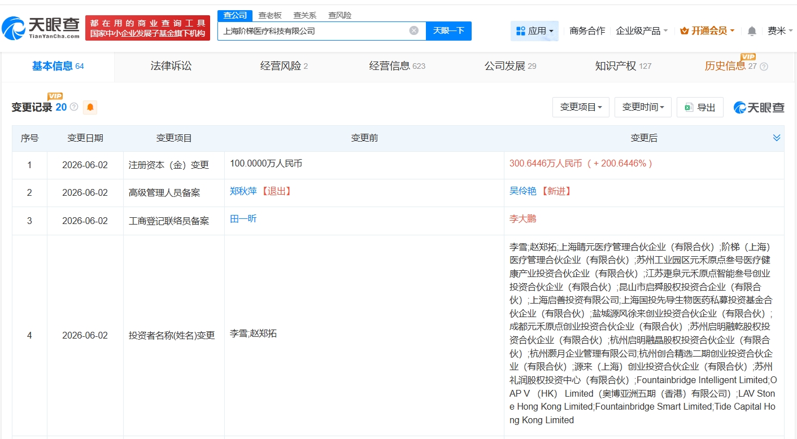Open the 企业级产品 dropdown
Image resolution: width=797 pixels, height=439 pixels.
[642, 31]
